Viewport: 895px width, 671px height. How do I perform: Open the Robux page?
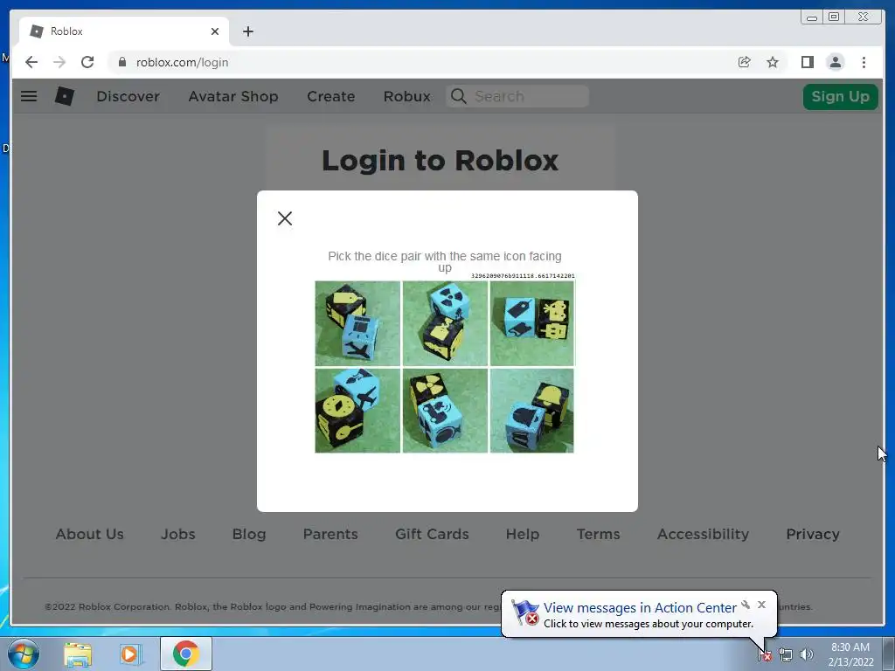point(407,96)
